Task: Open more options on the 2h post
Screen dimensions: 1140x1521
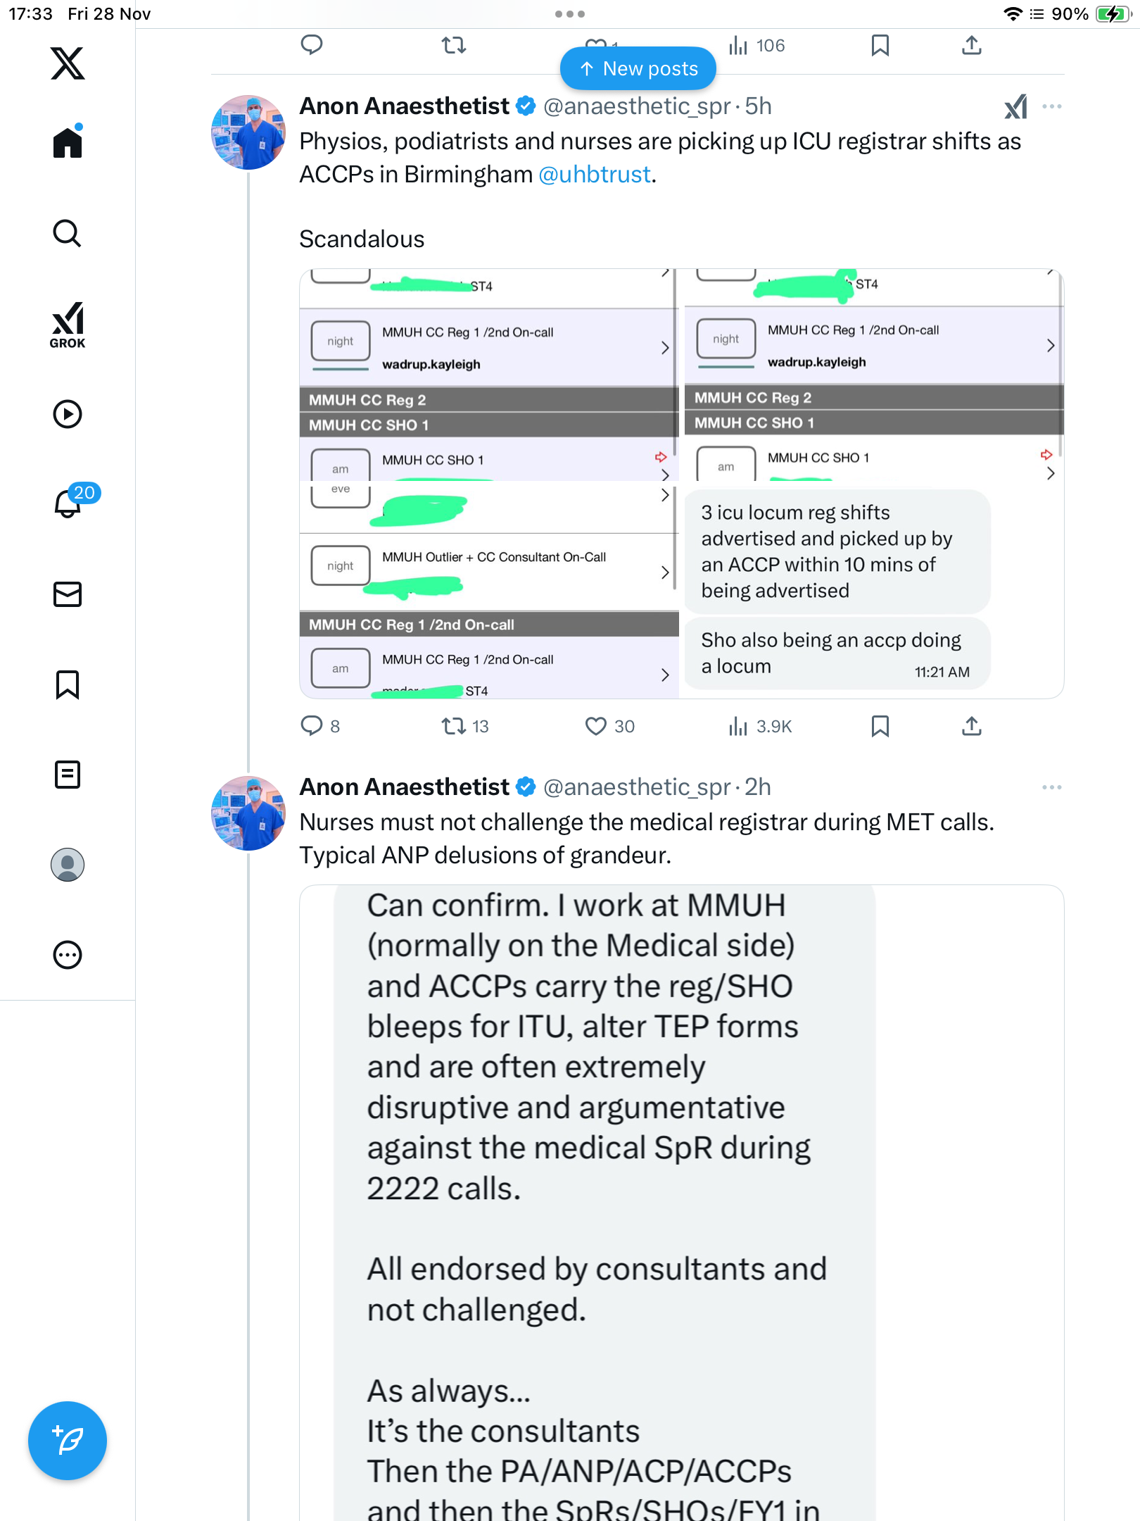Action: [1051, 787]
